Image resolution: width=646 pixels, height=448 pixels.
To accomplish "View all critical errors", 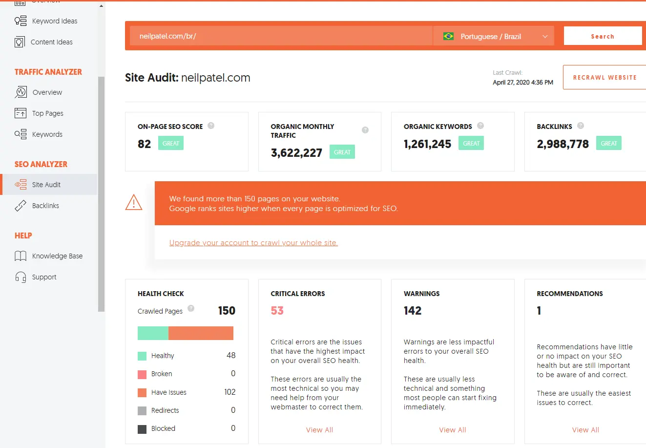I will pyautogui.click(x=319, y=430).
